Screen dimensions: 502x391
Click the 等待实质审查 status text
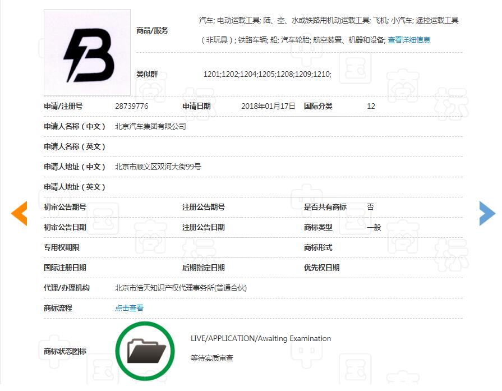coord(212,358)
